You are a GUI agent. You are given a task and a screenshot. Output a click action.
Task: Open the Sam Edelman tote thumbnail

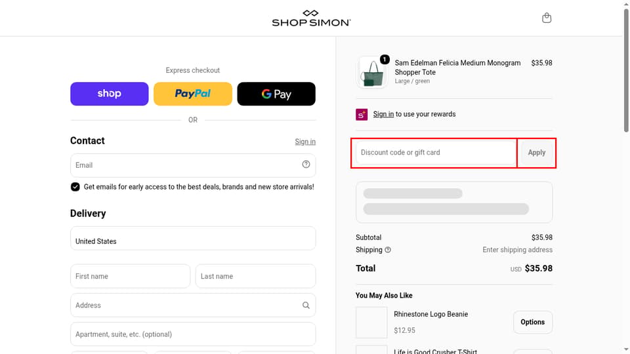pyautogui.click(x=371, y=72)
